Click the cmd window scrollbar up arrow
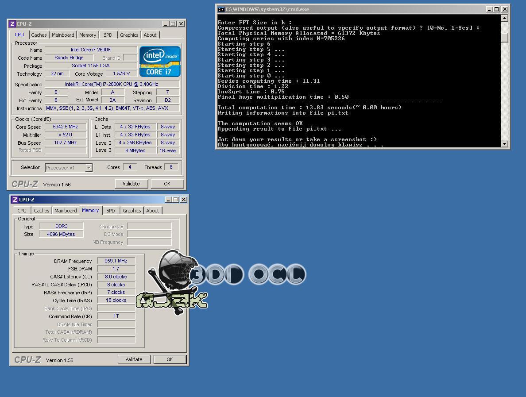Viewport: 526px width, 397px height. (x=505, y=18)
